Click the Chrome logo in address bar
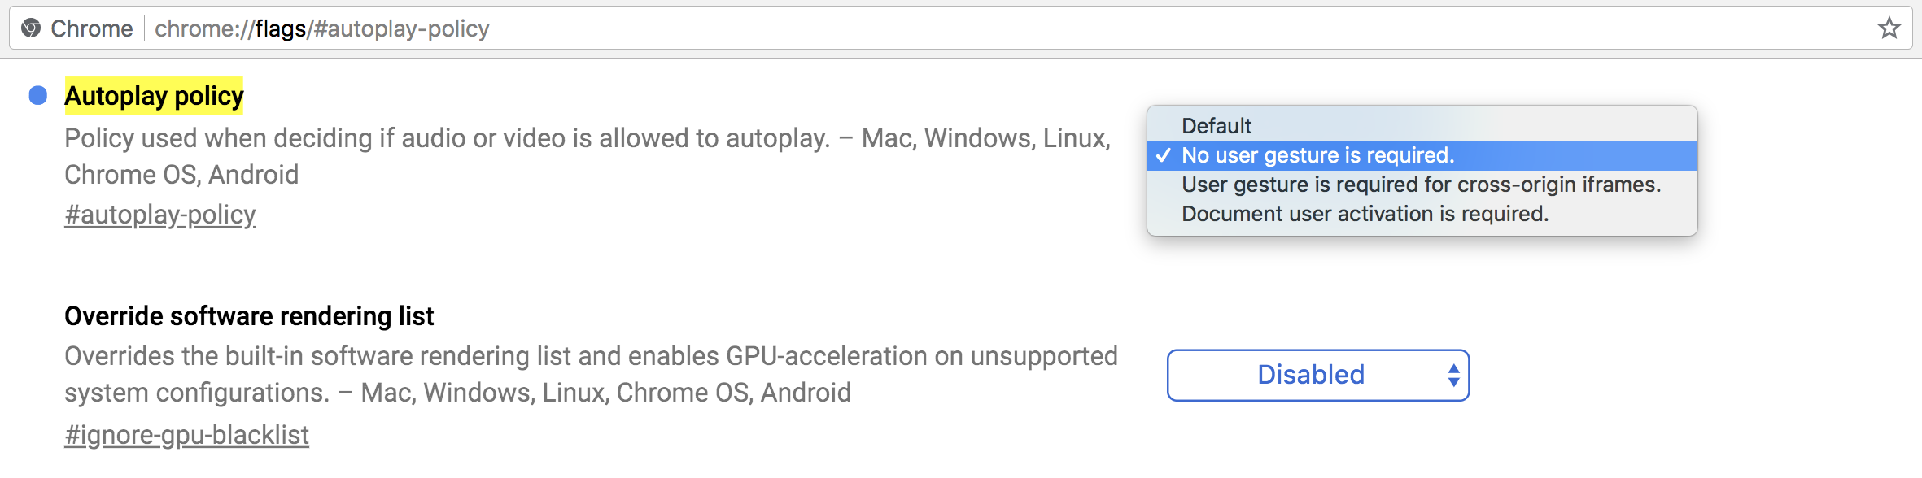 31,28
